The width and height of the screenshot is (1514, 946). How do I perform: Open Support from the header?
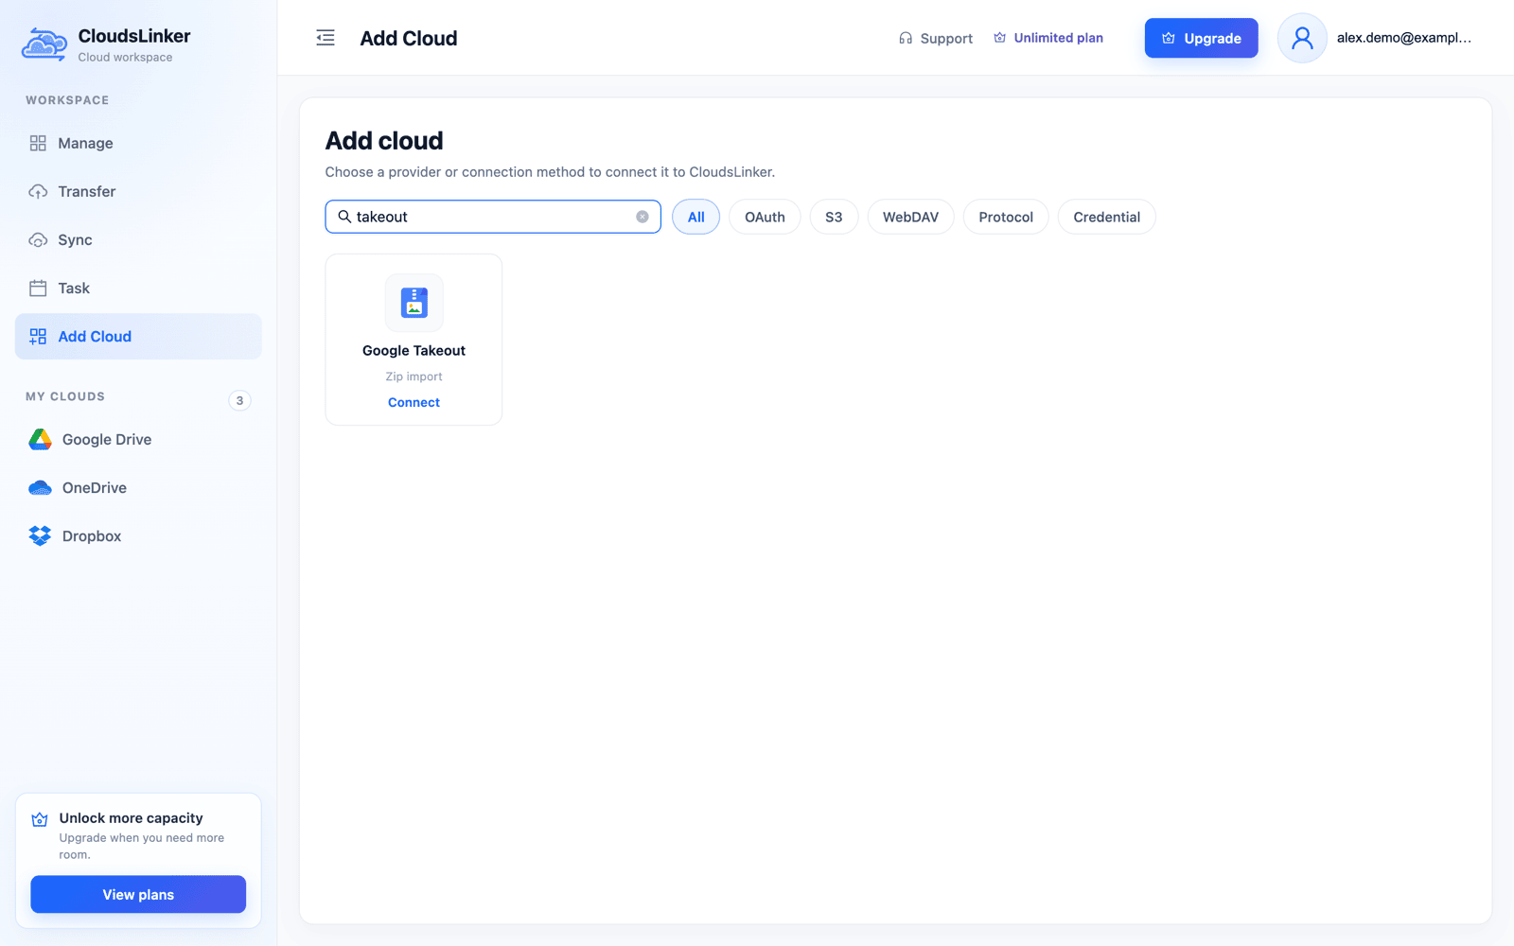tap(936, 38)
